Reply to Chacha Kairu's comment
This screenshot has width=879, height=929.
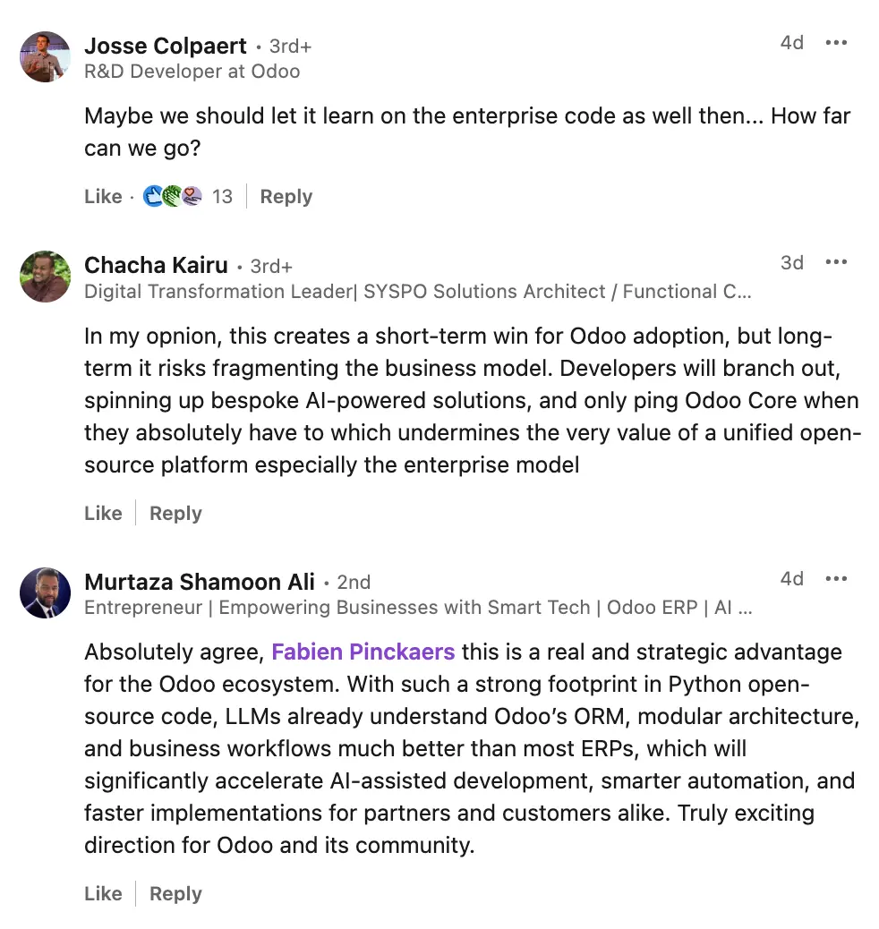click(175, 514)
